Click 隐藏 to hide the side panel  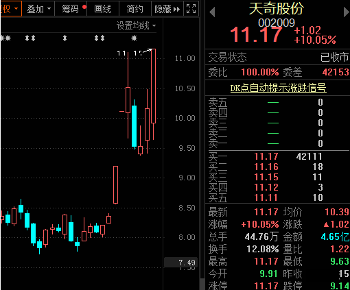167,9
